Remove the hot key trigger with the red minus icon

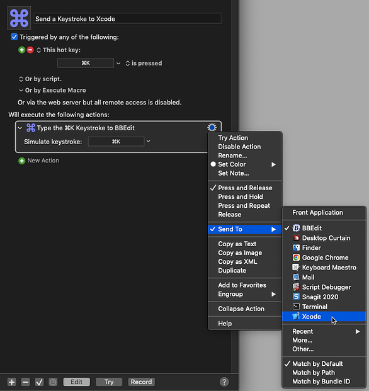30,50
